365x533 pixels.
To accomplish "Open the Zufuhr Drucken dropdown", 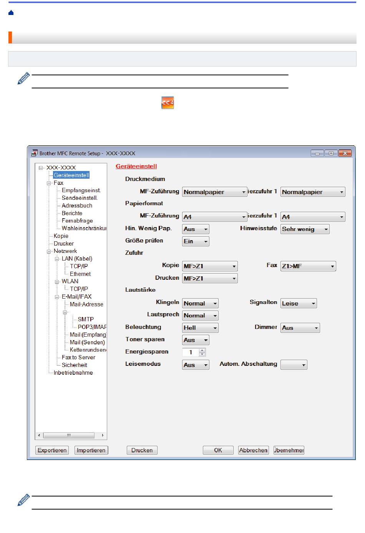I will tap(210, 278).
